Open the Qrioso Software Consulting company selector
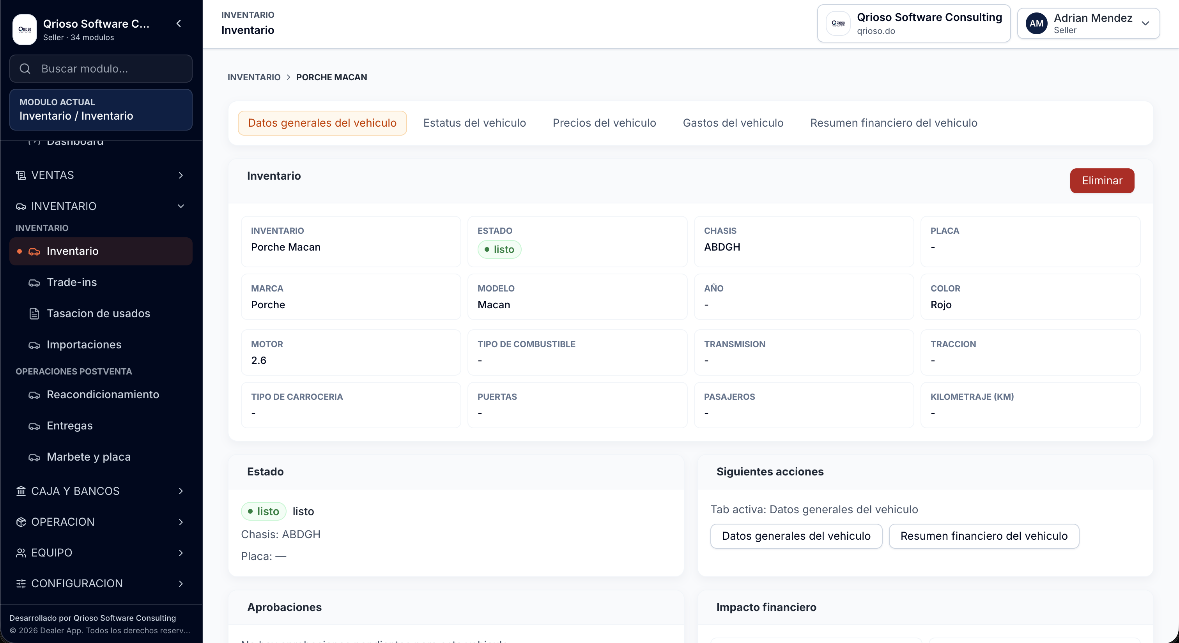Viewport: 1179px width, 643px height. 913,23
